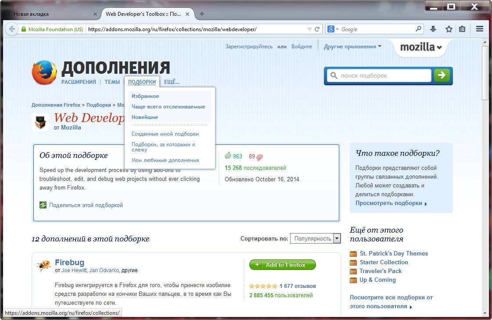
Task: Click the green thumbs-up icon
Action: coord(228,155)
